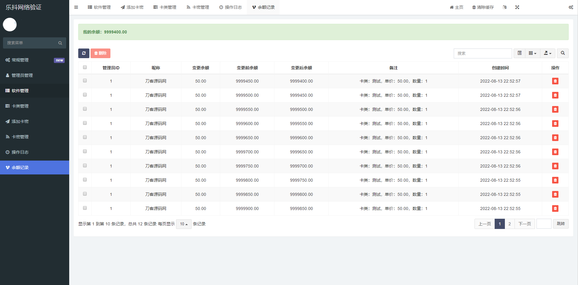This screenshot has width=578, height=285.
Task: Click the user avatar circle in the sidebar
Action: click(x=10, y=25)
